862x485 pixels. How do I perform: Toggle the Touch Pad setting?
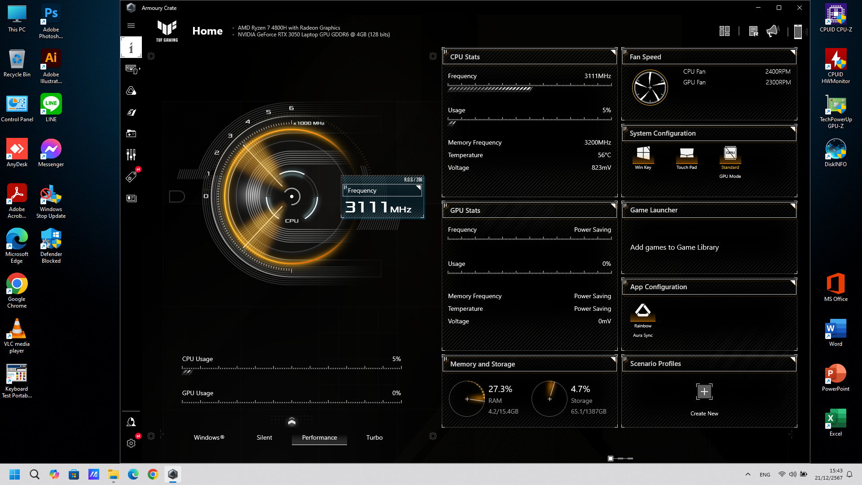pyautogui.click(x=686, y=157)
